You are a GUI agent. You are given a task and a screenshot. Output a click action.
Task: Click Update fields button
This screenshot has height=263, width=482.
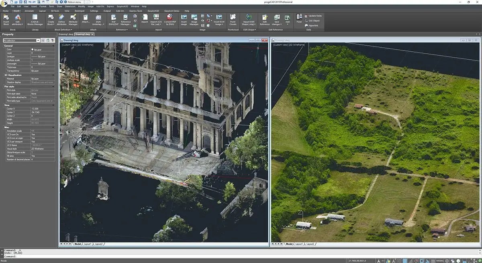(x=313, y=16)
